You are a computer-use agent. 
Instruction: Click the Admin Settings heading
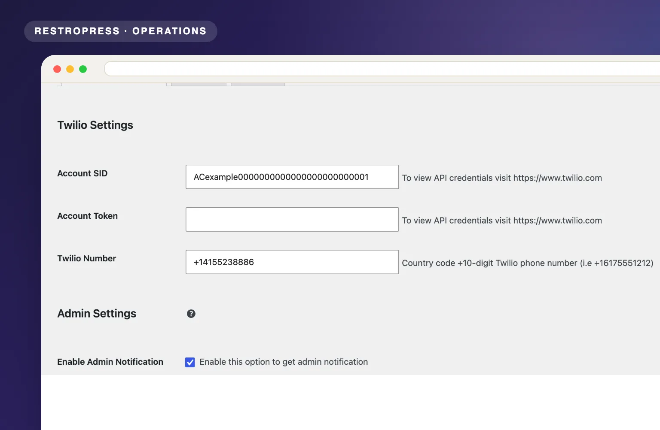[x=97, y=314]
